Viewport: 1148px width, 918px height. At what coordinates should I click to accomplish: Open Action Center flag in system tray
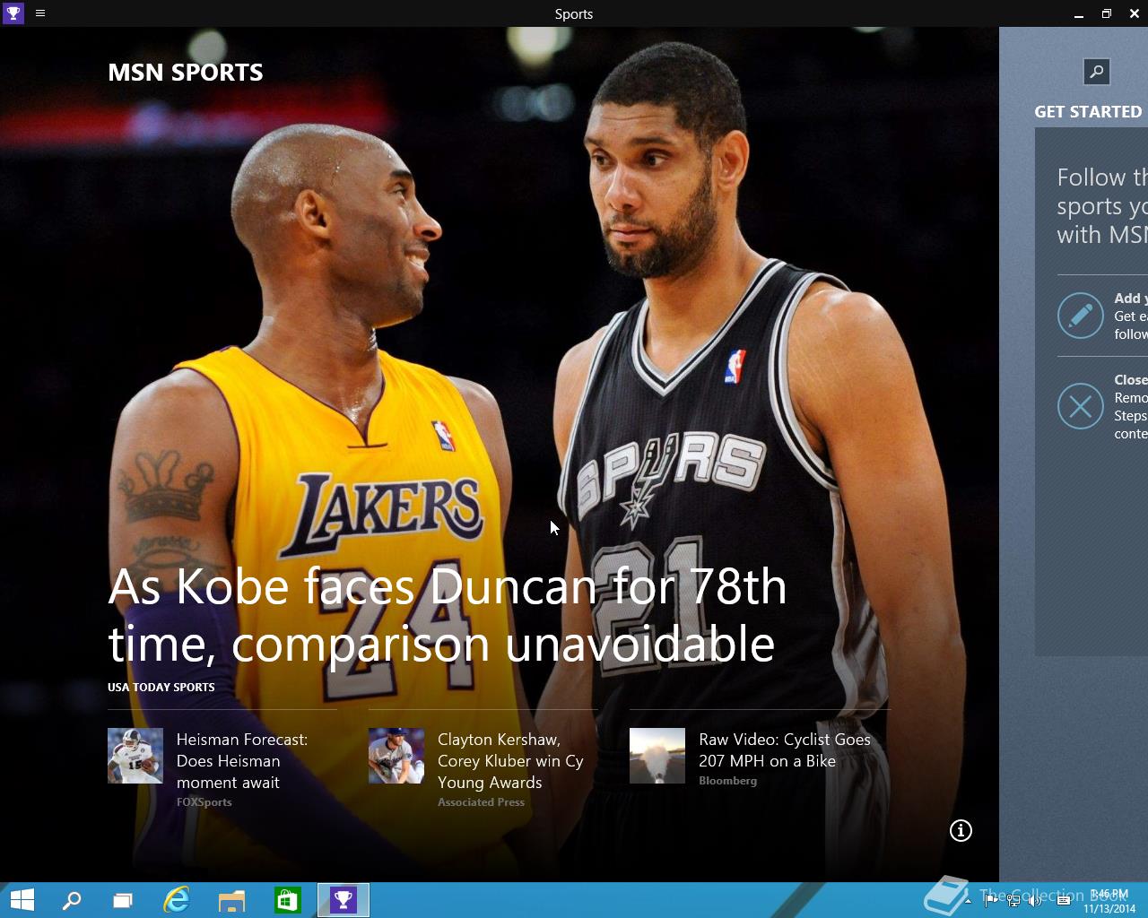[x=991, y=901]
